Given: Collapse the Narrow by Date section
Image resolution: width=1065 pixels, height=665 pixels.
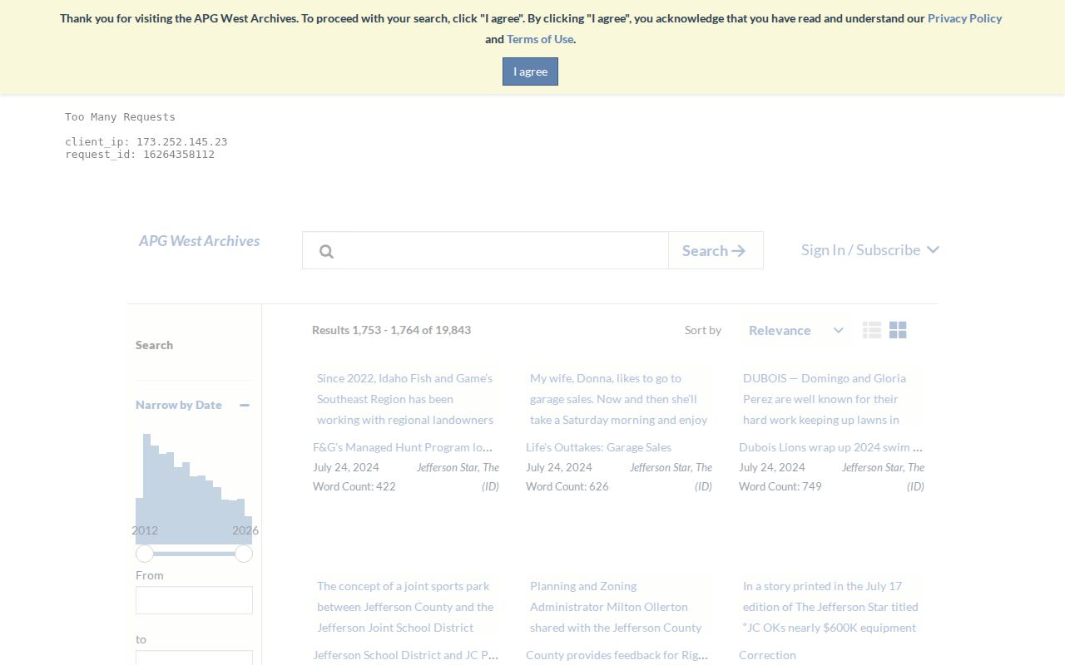Looking at the screenshot, I should pyautogui.click(x=245, y=405).
